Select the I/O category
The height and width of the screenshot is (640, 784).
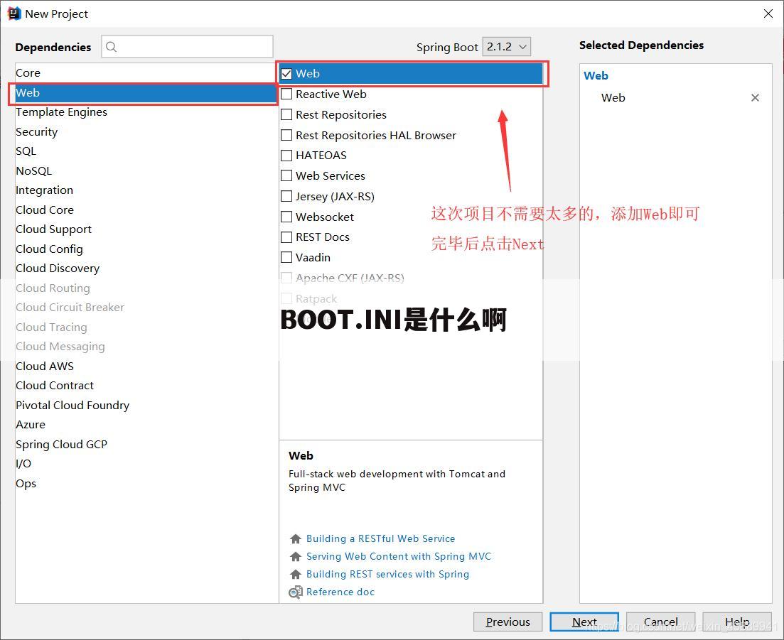pos(146,464)
